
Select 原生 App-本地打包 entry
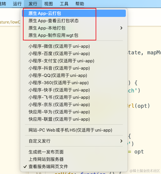74,28
